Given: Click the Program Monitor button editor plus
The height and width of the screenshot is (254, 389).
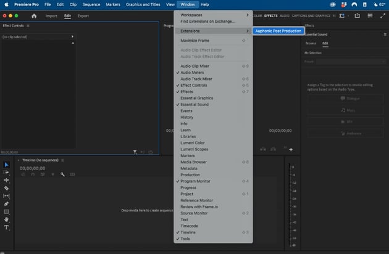Looking at the screenshot, I should pyautogui.click(x=291, y=149).
